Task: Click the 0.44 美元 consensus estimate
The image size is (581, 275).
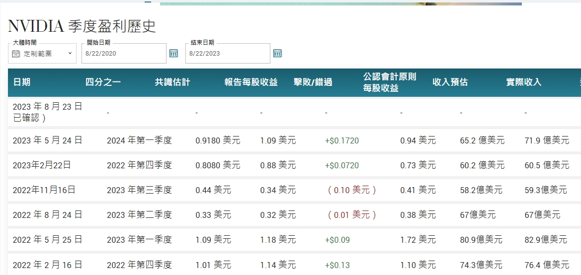Action: [213, 190]
